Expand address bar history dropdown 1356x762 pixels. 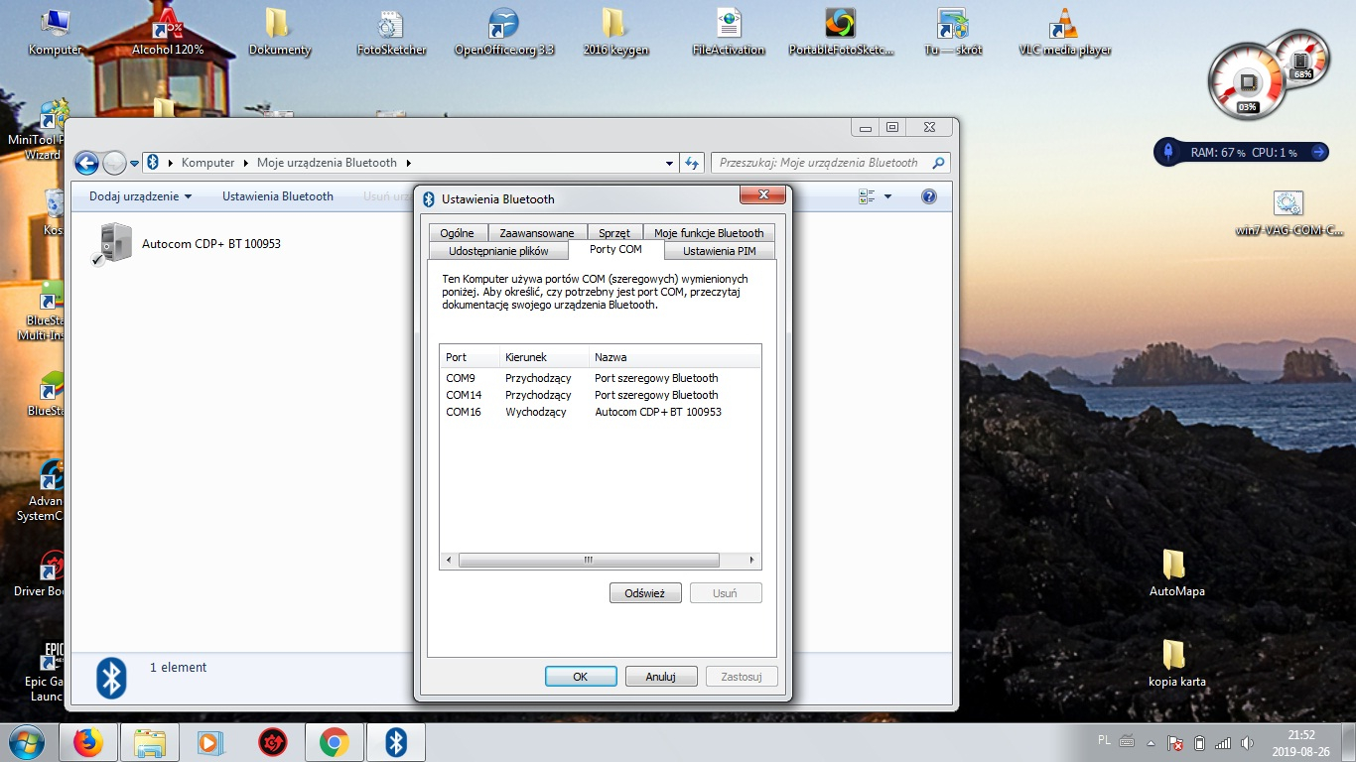(x=670, y=163)
